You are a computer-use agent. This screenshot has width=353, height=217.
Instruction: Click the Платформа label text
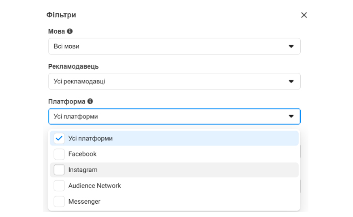pyautogui.click(x=66, y=101)
